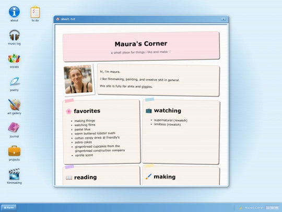This screenshot has width=282, height=212.
Task: Open the socials desktop icon
Action: coord(14,61)
